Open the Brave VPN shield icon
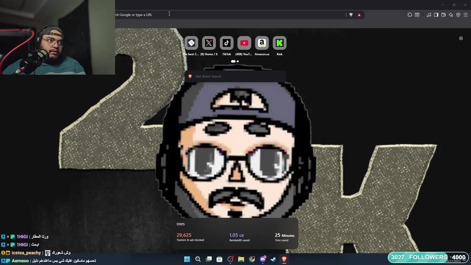Image resolution: width=471 pixels, height=265 pixels. point(458,15)
